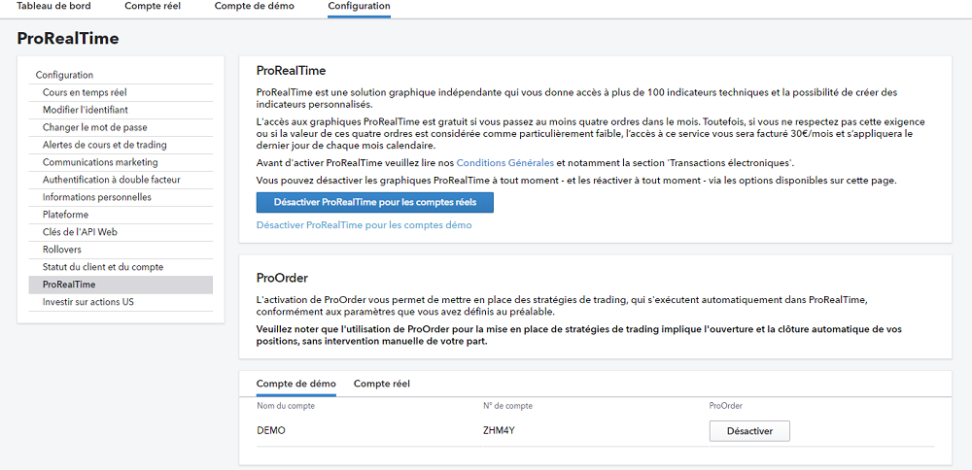Go to Modifier l'identifiant
Screen dimensions: 972x470
coord(86,110)
